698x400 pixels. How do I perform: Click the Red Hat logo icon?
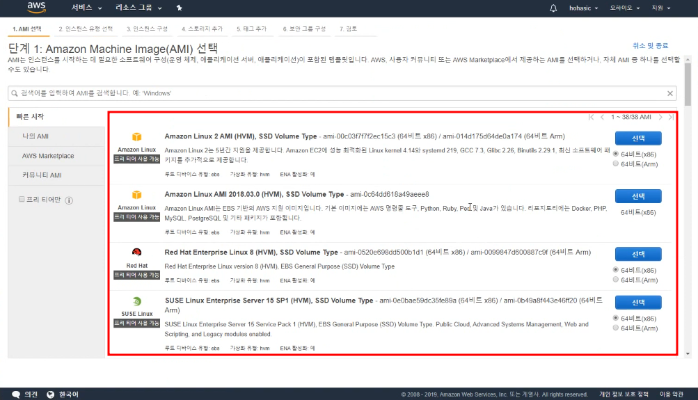tap(136, 253)
